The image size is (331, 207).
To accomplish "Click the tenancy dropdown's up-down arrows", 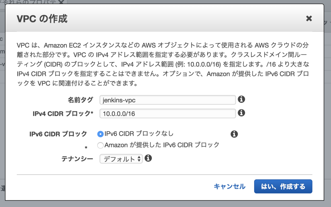I will click(139, 159).
